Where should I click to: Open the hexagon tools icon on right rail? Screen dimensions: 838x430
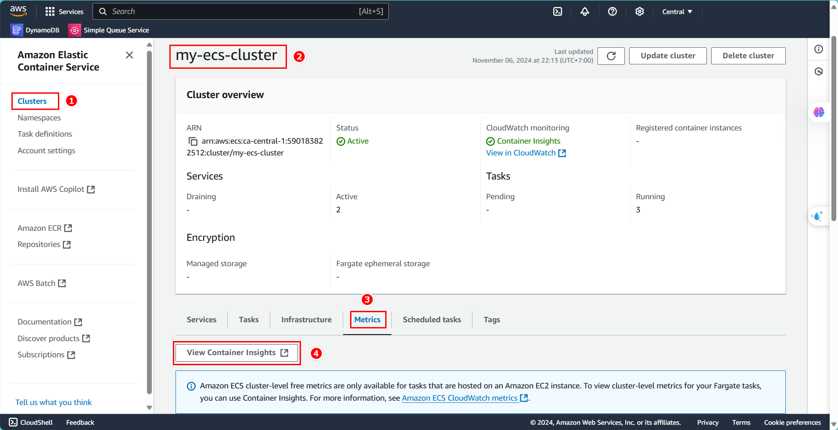point(819,71)
